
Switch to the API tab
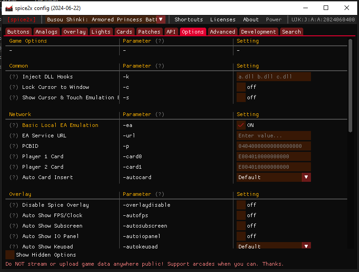[x=171, y=32]
